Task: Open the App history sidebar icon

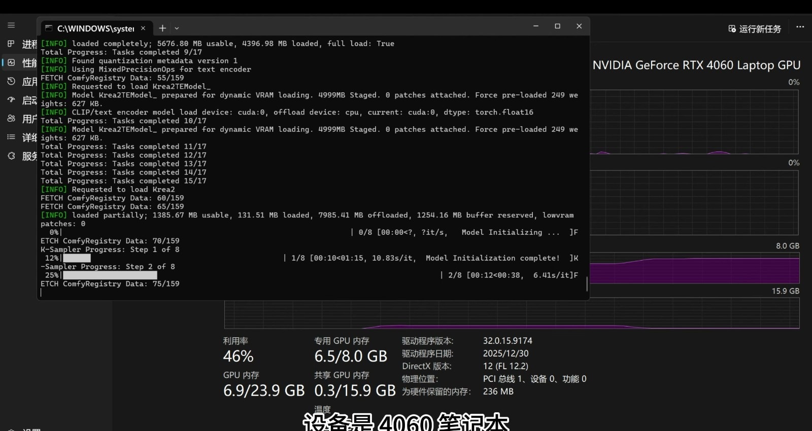Action: (x=11, y=81)
